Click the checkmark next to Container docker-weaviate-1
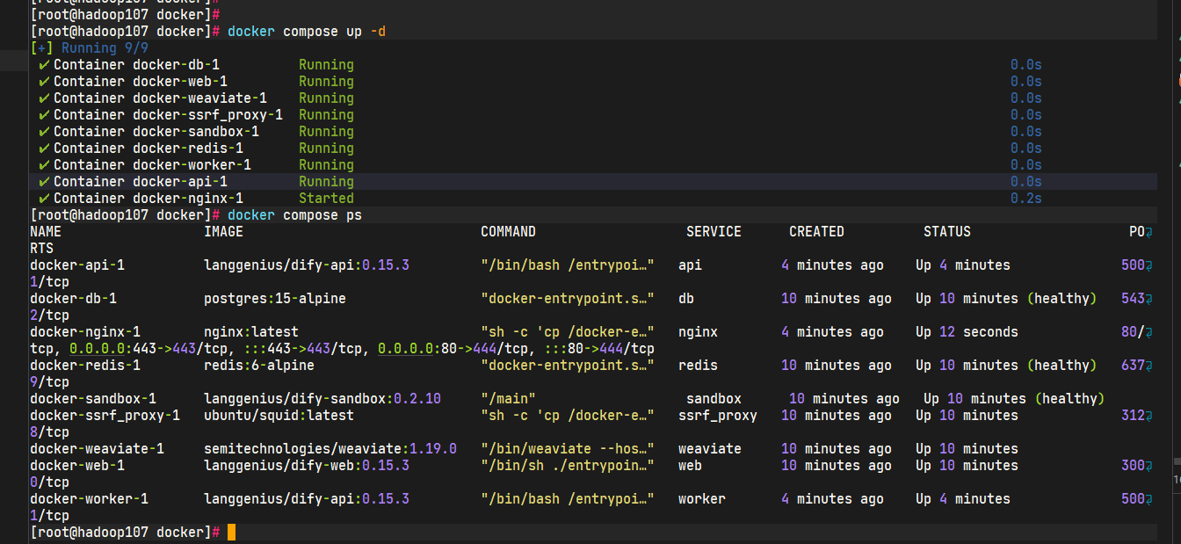 pyautogui.click(x=44, y=98)
